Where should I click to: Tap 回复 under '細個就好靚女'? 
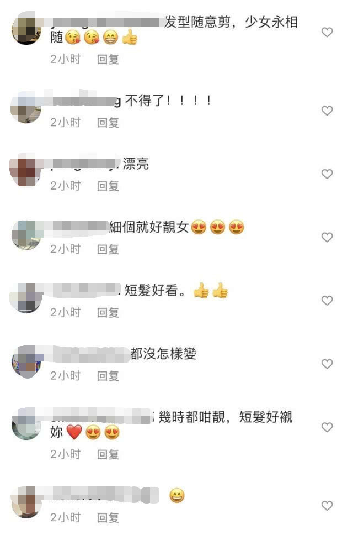click(x=108, y=249)
